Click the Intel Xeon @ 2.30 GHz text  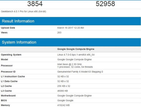coord(69,64)
